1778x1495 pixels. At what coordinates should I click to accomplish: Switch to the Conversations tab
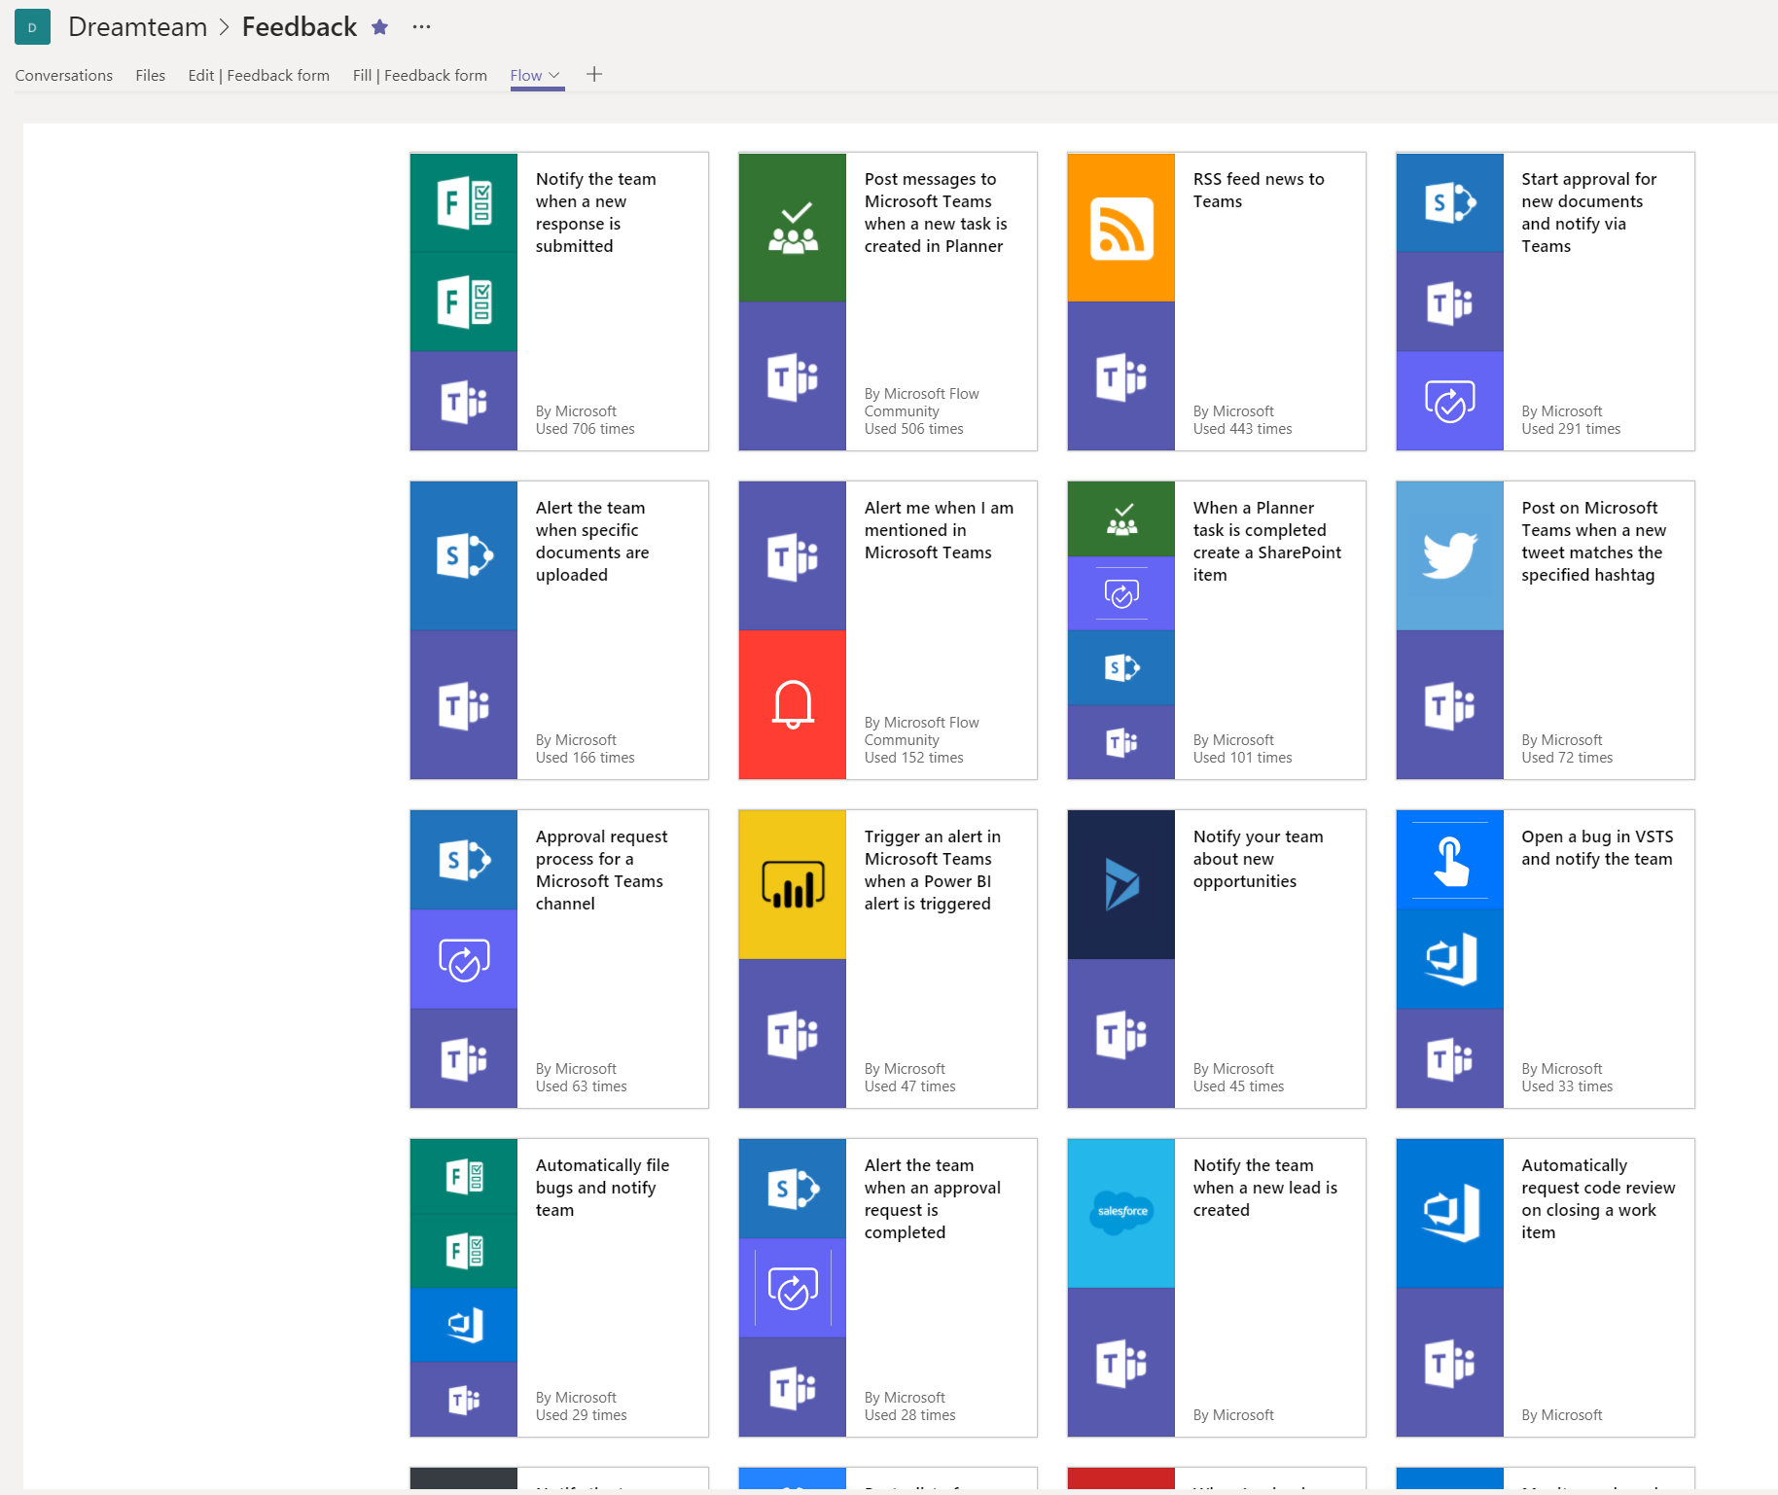click(x=64, y=75)
